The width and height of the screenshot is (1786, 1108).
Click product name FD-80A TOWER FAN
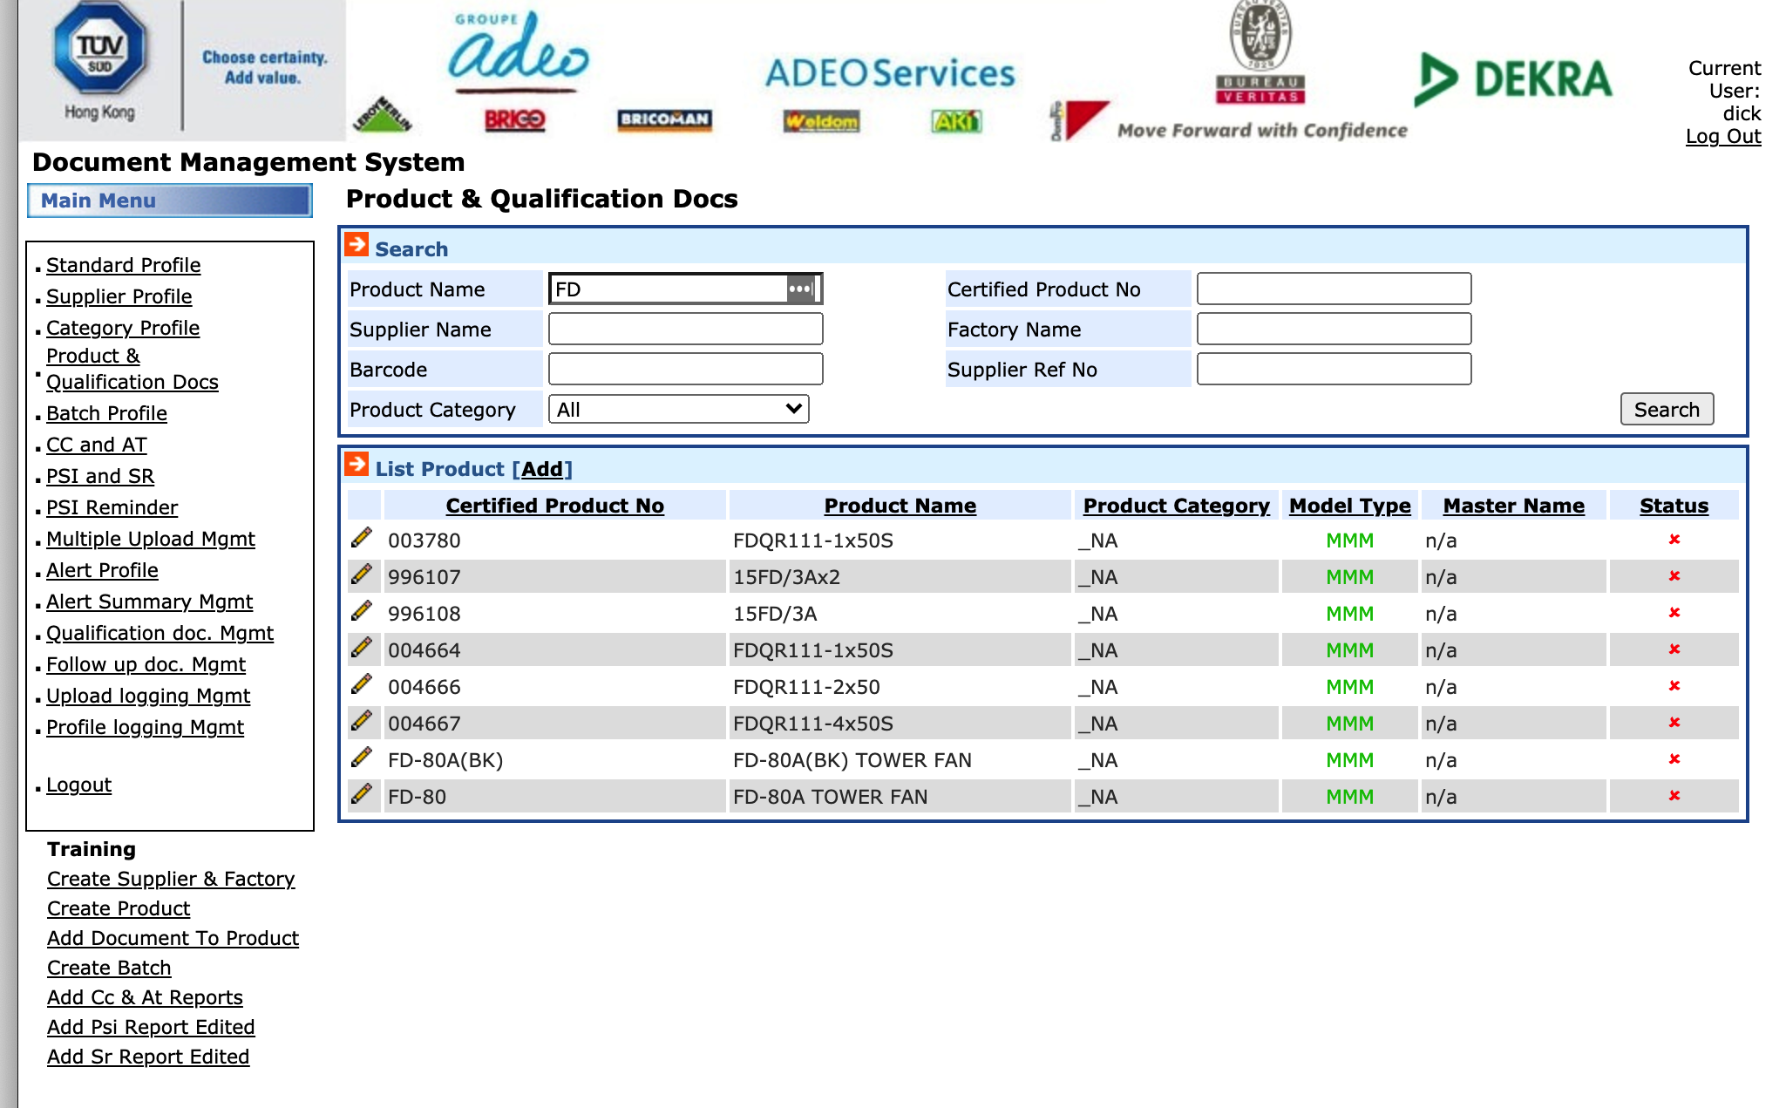coord(830,797)
